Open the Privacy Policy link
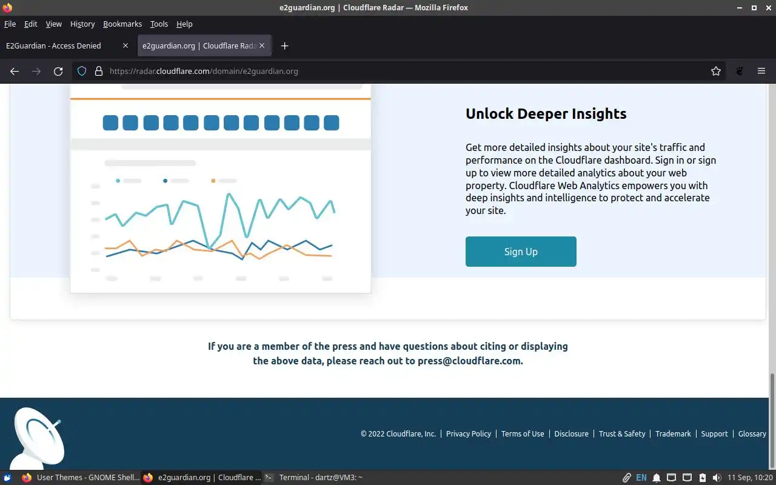This screenshot has width=776, height=485. click(x=469, y=434)
